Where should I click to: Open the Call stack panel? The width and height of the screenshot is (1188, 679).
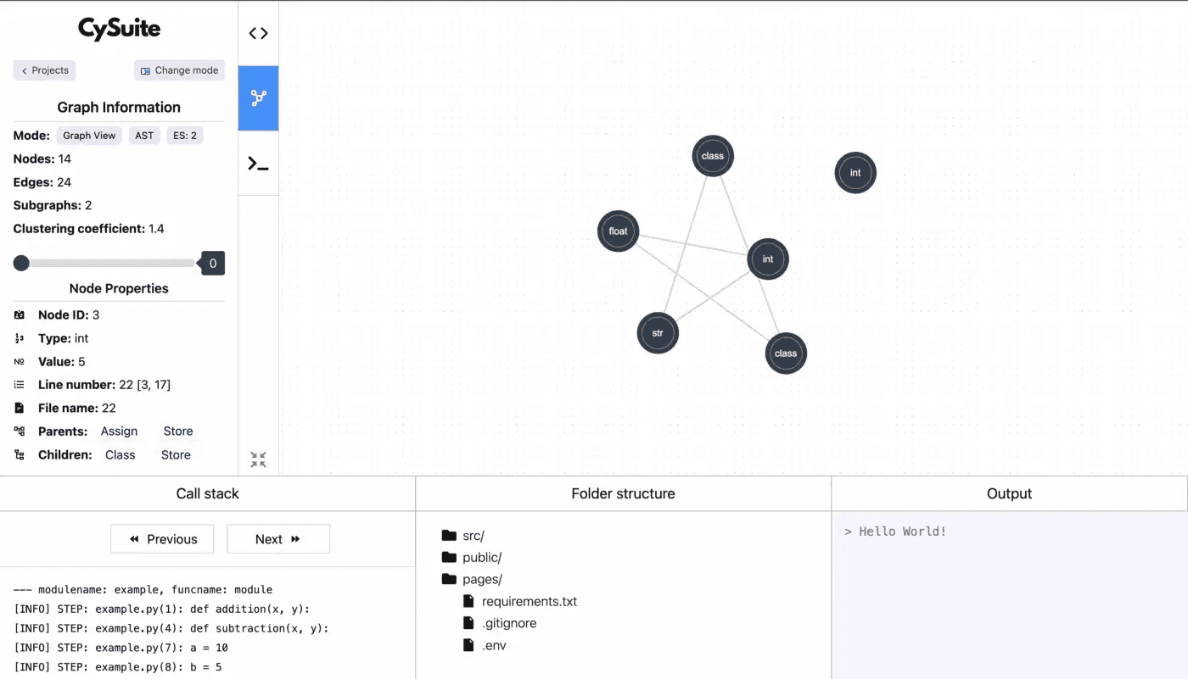(x=207, y=493)
